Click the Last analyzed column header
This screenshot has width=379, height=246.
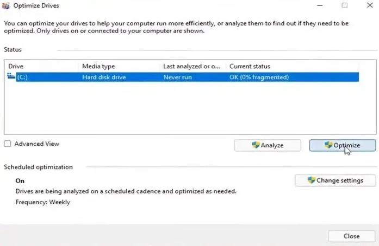click(x=192, y=66)
